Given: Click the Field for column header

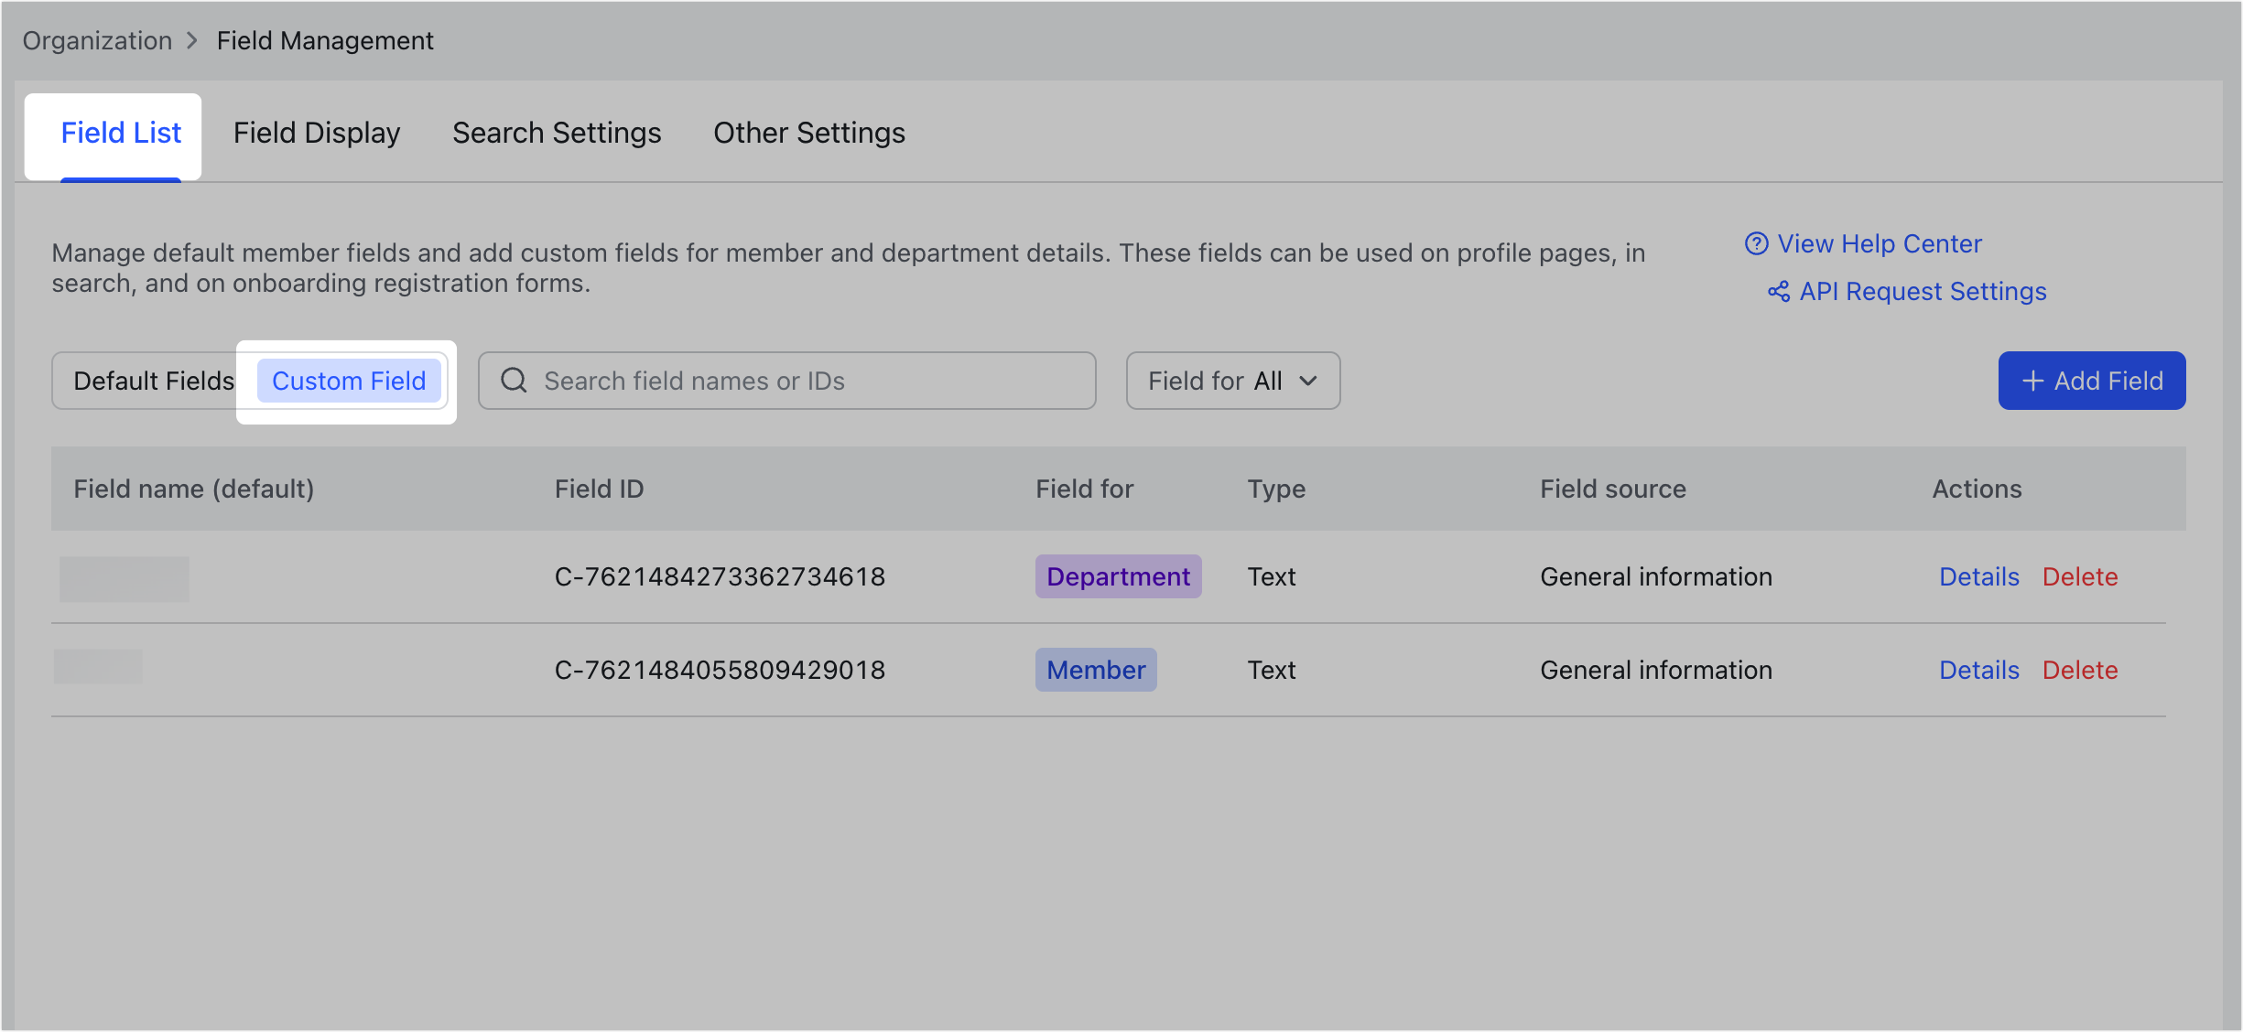Looking at the screenshot, I should (1084, 489).
